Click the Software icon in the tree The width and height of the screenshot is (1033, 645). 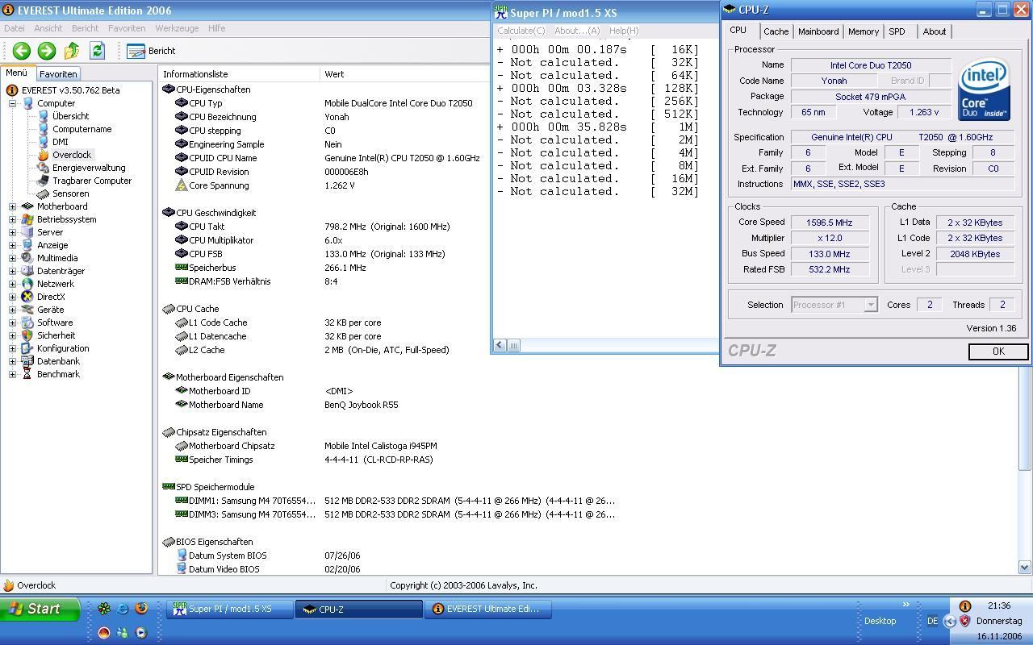click(27, 322)
